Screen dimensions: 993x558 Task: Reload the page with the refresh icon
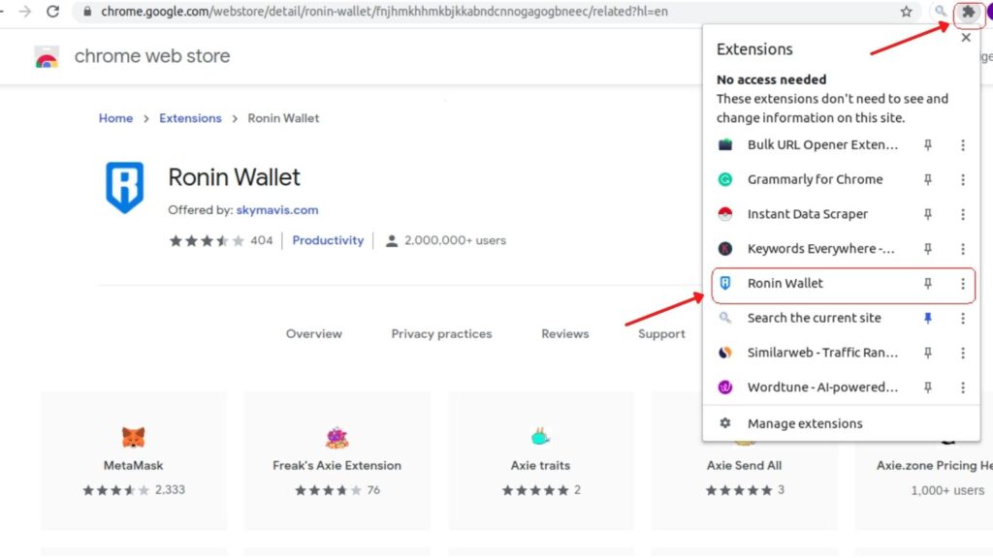tap(53, 12)
